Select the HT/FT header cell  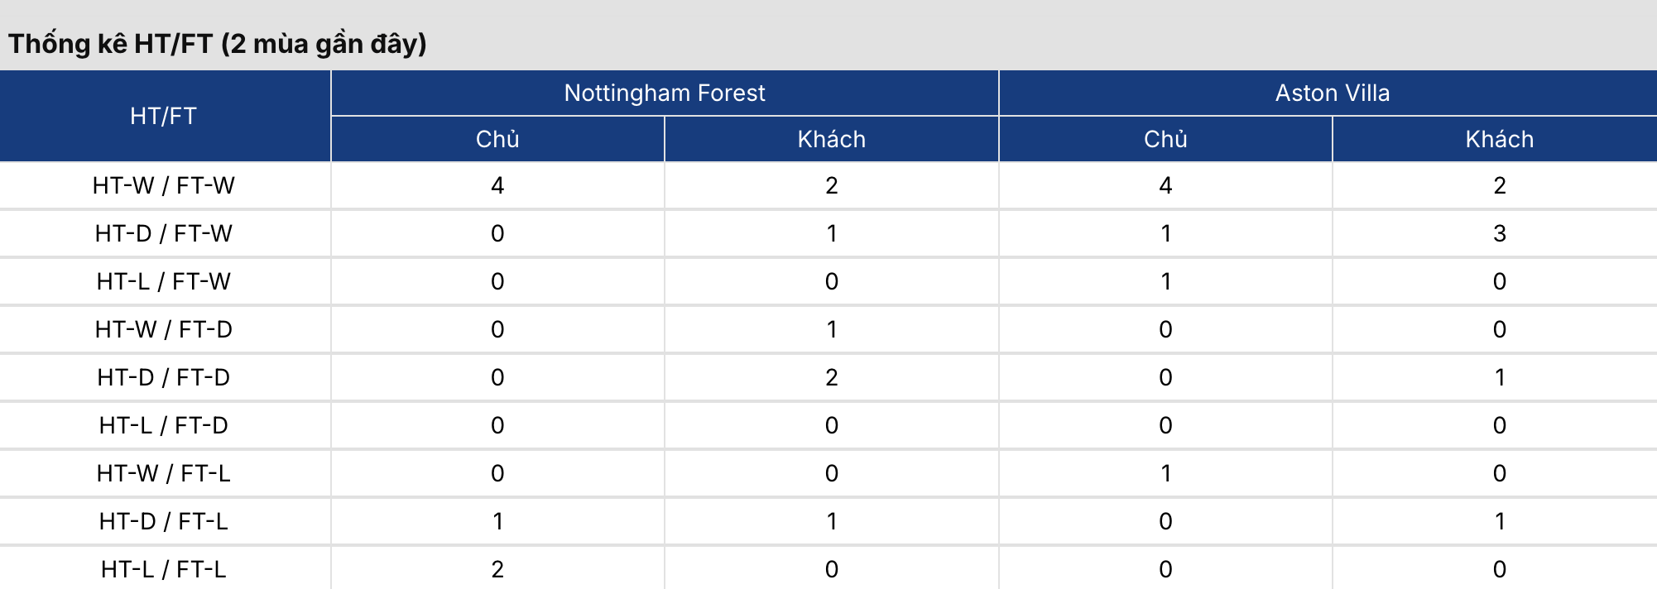pyautogui.click(x=164, y=116)
